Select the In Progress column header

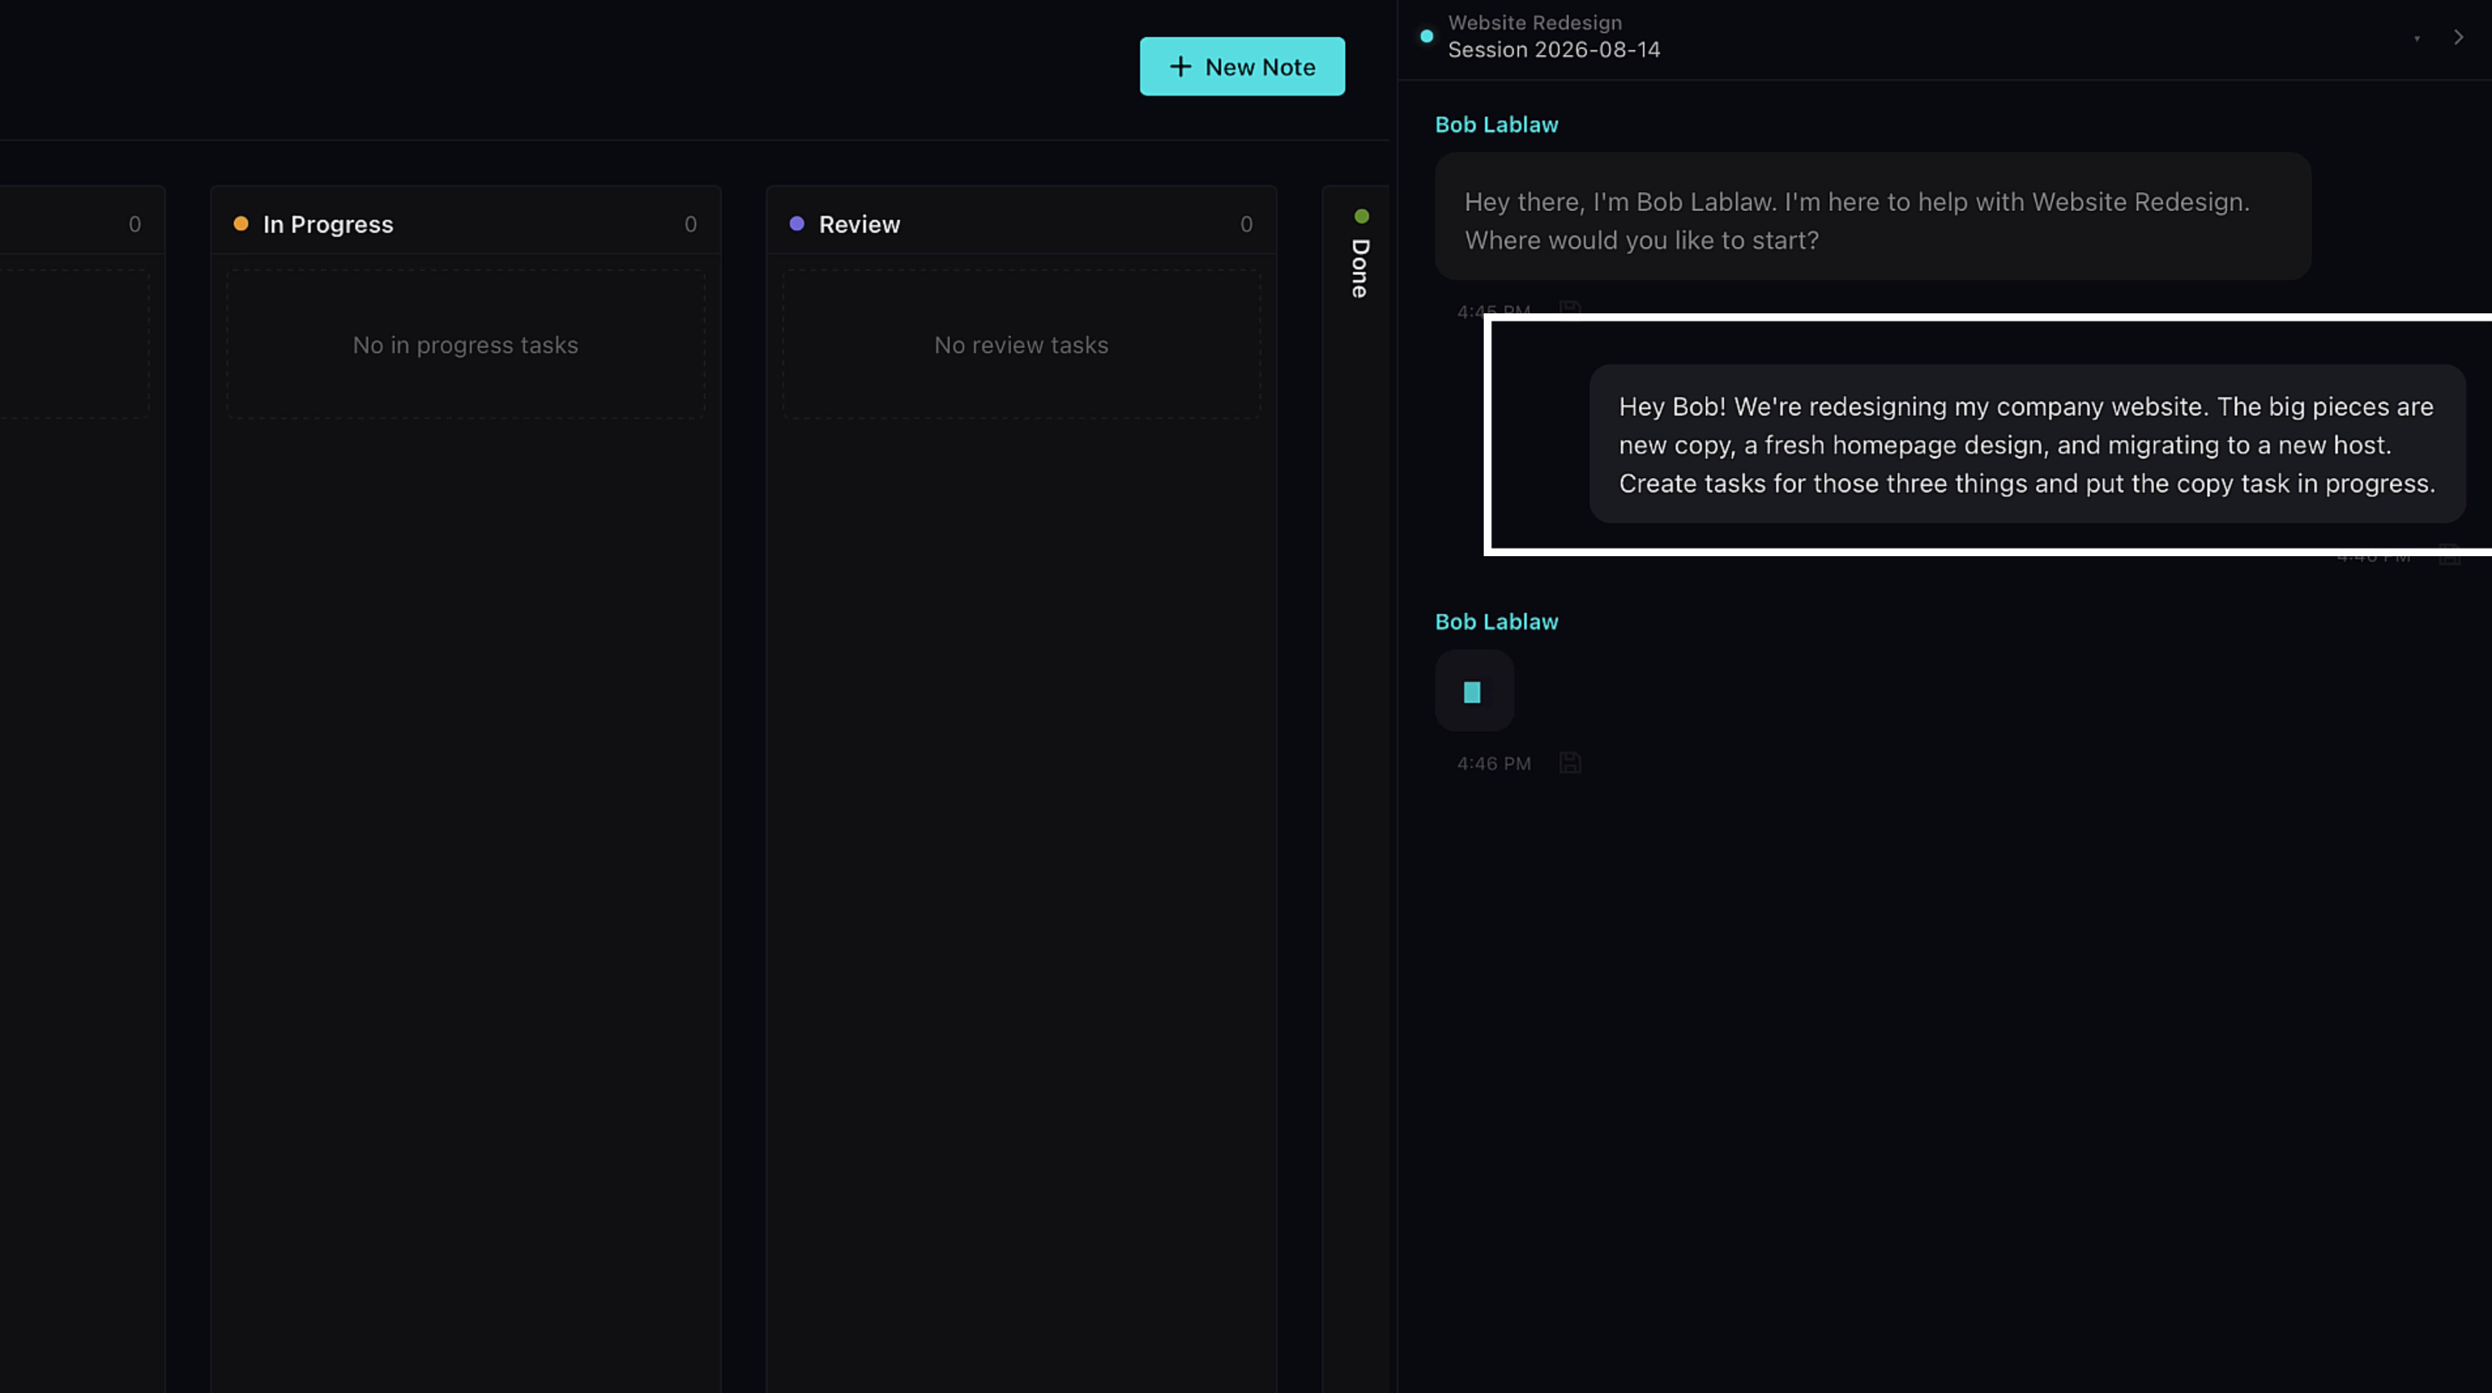[x=466, y=223]
